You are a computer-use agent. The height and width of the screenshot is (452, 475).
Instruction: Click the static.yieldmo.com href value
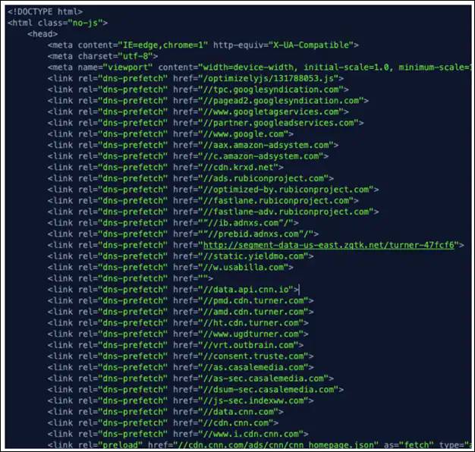click(250, 256)
